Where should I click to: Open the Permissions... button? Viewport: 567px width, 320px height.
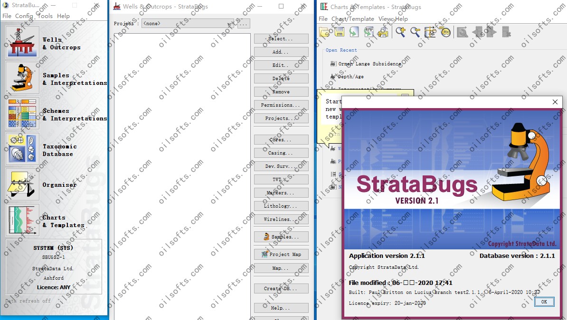pos(281,105)
